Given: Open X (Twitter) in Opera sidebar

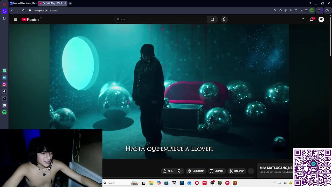Looking at the screenshot, I should point(4,98).
